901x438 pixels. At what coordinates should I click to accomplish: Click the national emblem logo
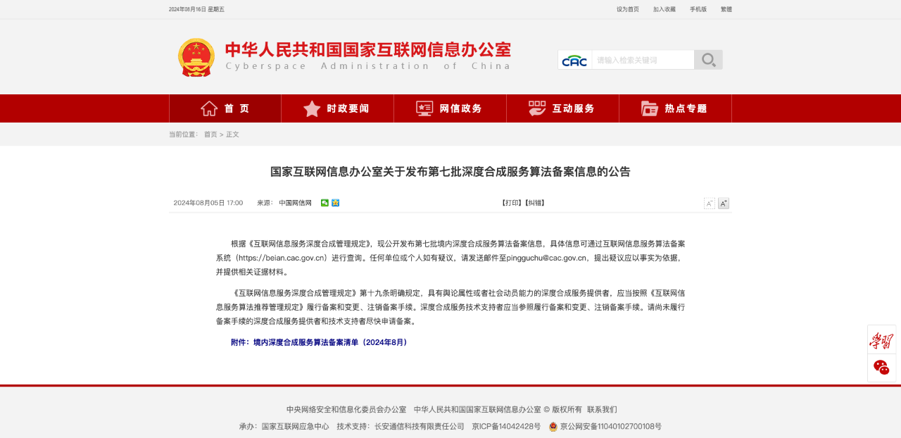click(x=196, y=58)
